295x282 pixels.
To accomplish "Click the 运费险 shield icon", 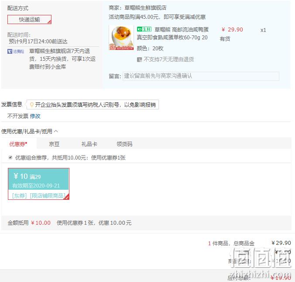I will tap(10, 52).
